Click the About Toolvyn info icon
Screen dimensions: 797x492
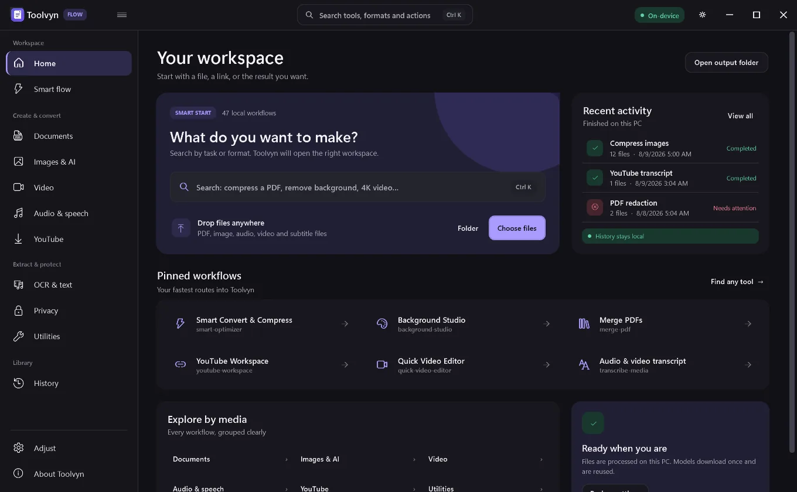(x=19, y=474)
